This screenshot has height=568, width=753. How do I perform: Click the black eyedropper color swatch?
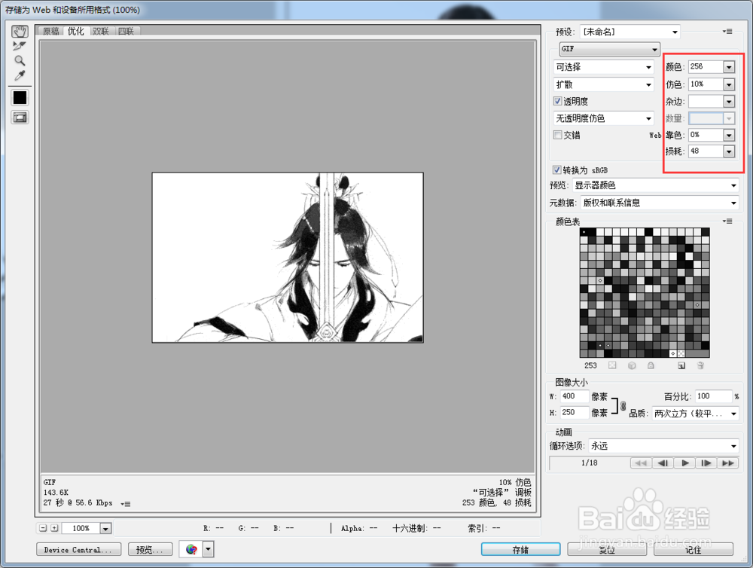20,98
